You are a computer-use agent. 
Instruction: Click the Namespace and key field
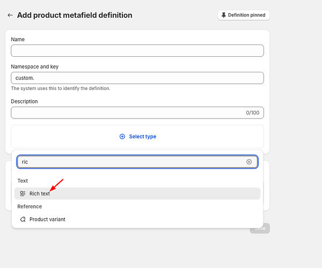pyautogui.click(x=137, y=78)
